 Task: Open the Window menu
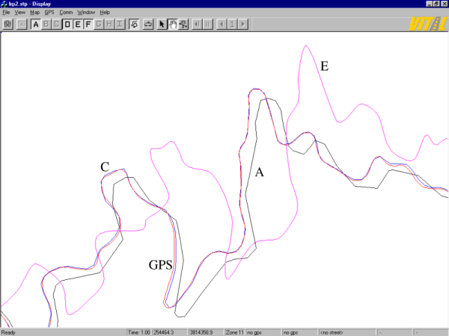(x=87, y=13)
